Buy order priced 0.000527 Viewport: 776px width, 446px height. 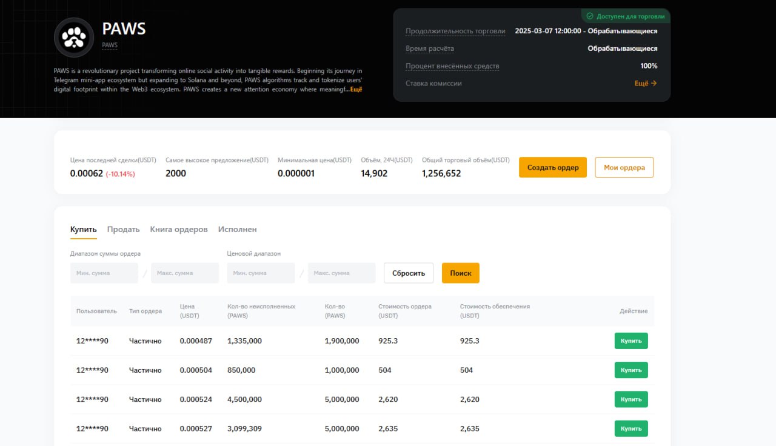click(x=631, y=428)
